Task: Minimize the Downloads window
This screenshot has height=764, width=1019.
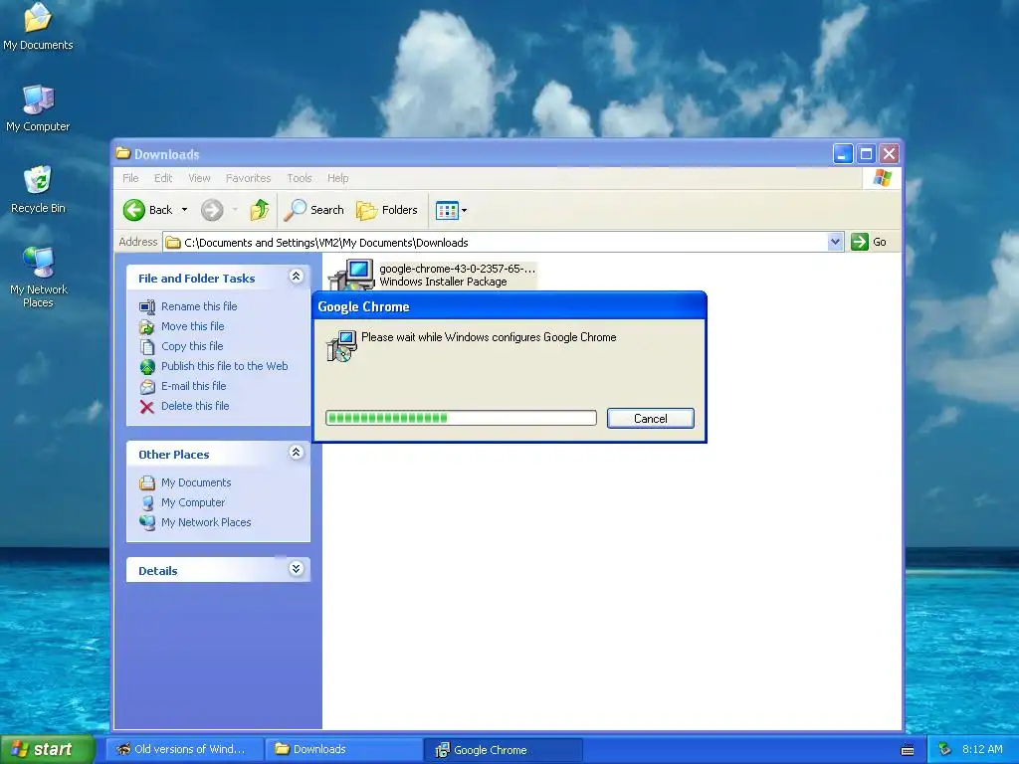Action: click(x=843, y=154)
